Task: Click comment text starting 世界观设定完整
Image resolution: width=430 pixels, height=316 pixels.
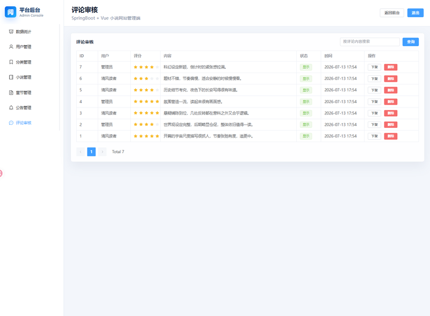Action: (208, 125)
